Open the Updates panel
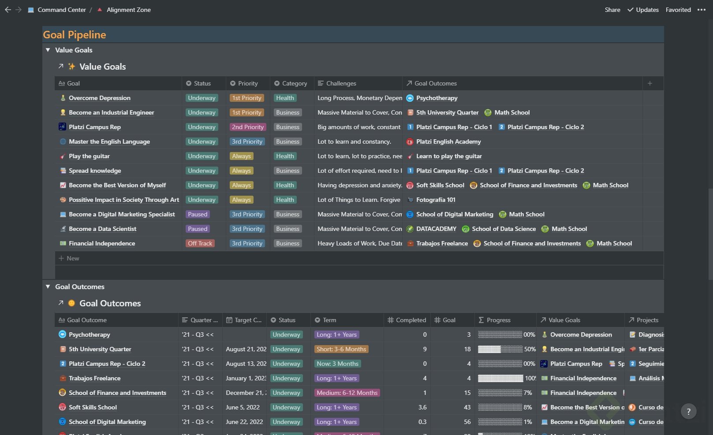The height and width of the screenshot is (435, 713). click(643, 10)
